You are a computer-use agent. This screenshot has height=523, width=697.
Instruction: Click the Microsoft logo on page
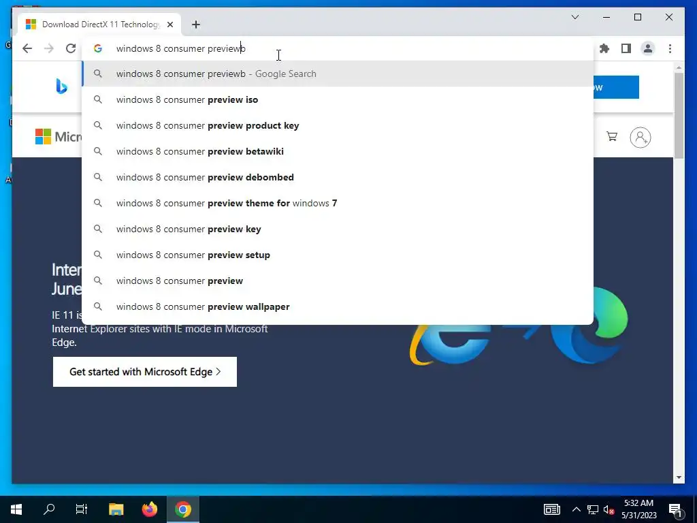click(x=59, y=136)
